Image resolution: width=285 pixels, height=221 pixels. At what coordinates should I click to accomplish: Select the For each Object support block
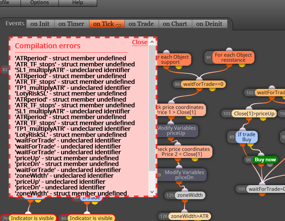[x=174, y=59]
